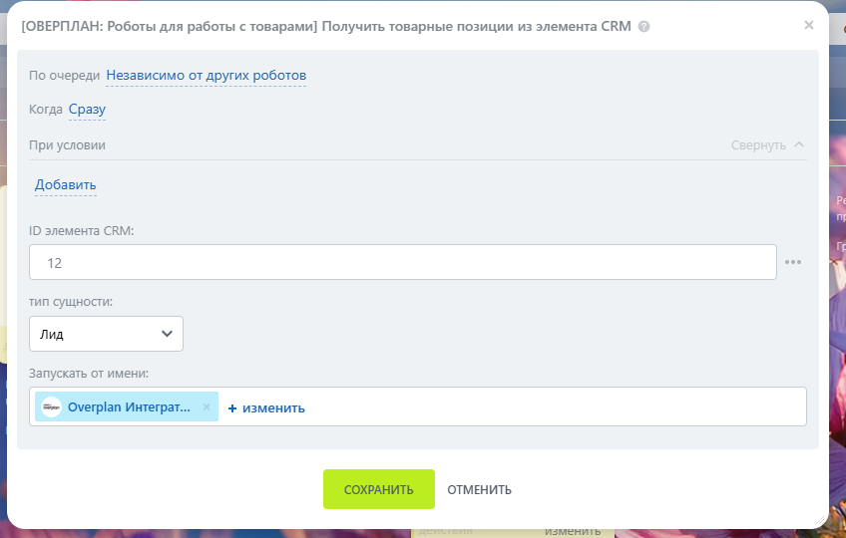Expand the 'Лид' entity type dropdown

pyautogui.click(x=106, y=334)
